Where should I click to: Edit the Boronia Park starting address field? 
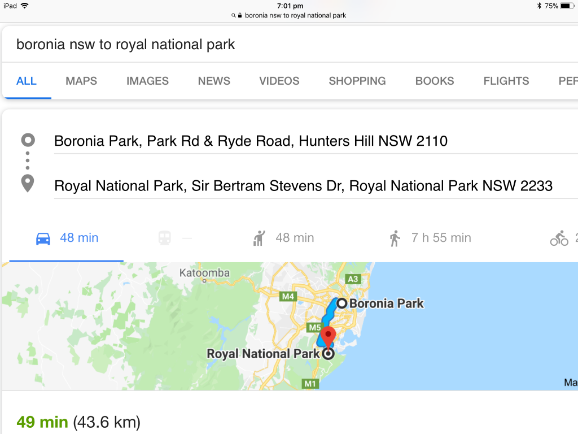251,141
